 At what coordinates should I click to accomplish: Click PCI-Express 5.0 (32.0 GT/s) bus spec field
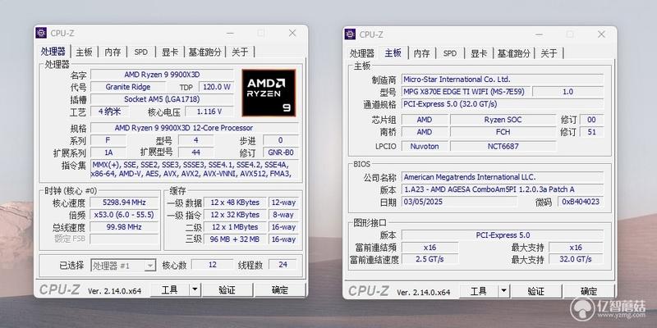pyautogui.click(x=503, y=104)
